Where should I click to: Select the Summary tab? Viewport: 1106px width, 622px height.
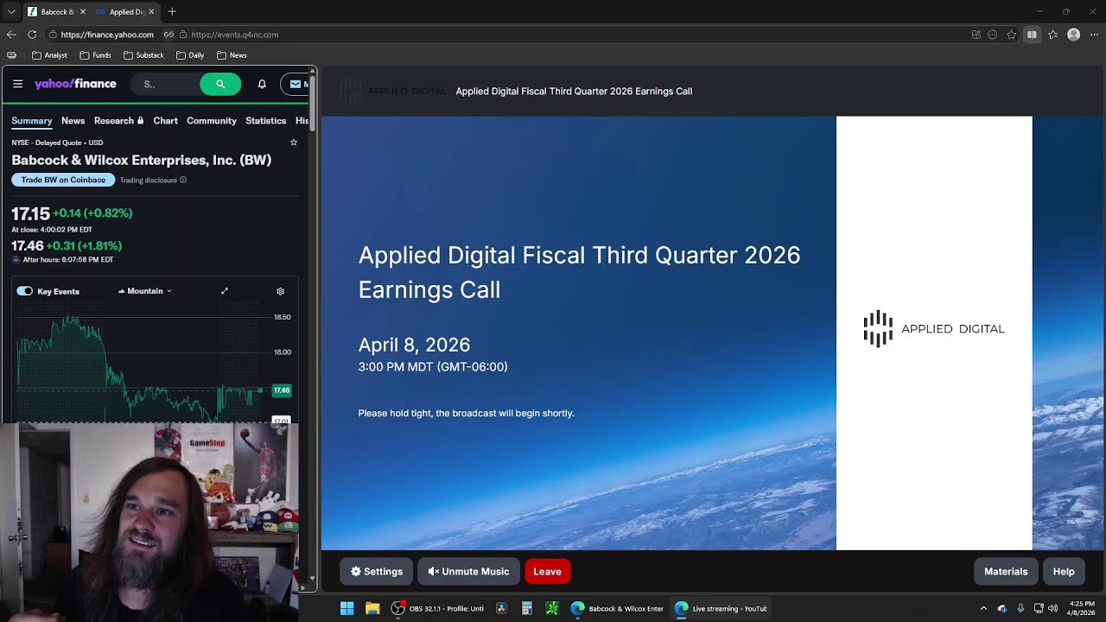[32, 121]
